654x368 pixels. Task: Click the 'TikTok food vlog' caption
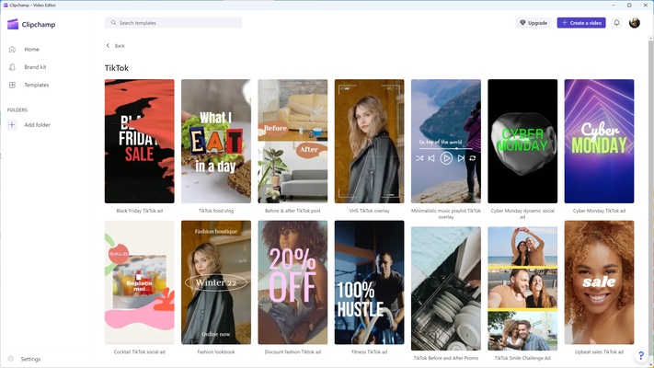(216, 211)
